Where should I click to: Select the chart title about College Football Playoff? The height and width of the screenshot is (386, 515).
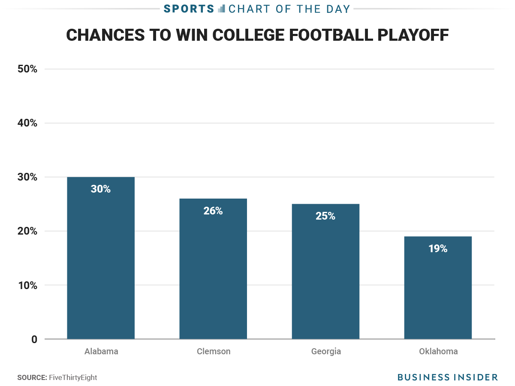pyautogui.click(x=257, y=36)
